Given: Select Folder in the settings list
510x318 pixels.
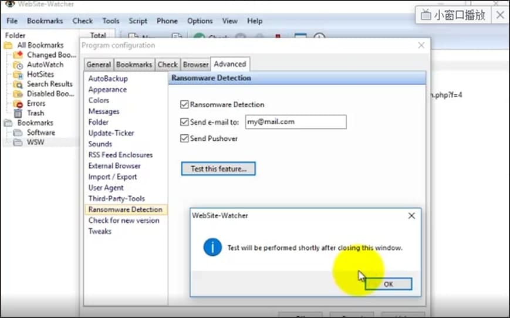Looking at the screenshot, I should [x=98, y=122].
